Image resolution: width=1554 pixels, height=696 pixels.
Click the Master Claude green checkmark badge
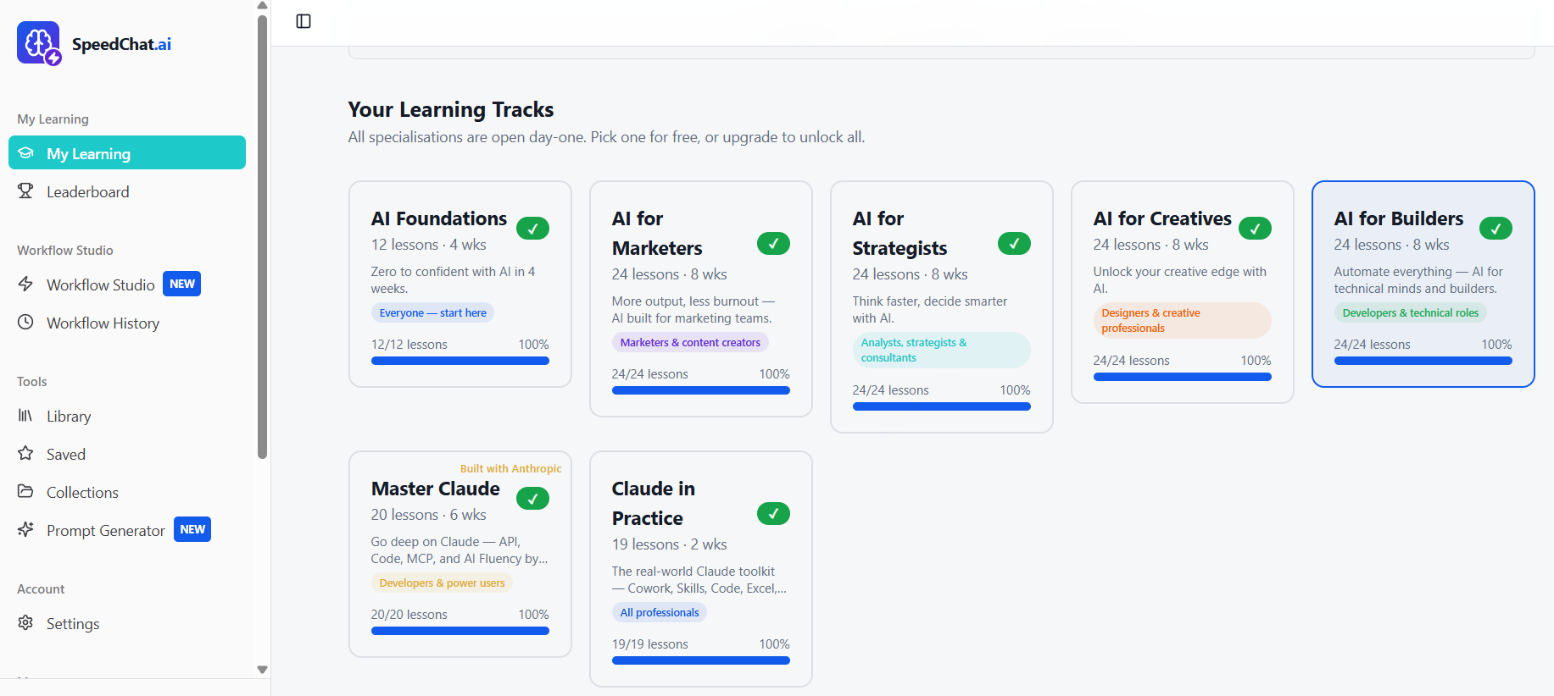[532, 499]
